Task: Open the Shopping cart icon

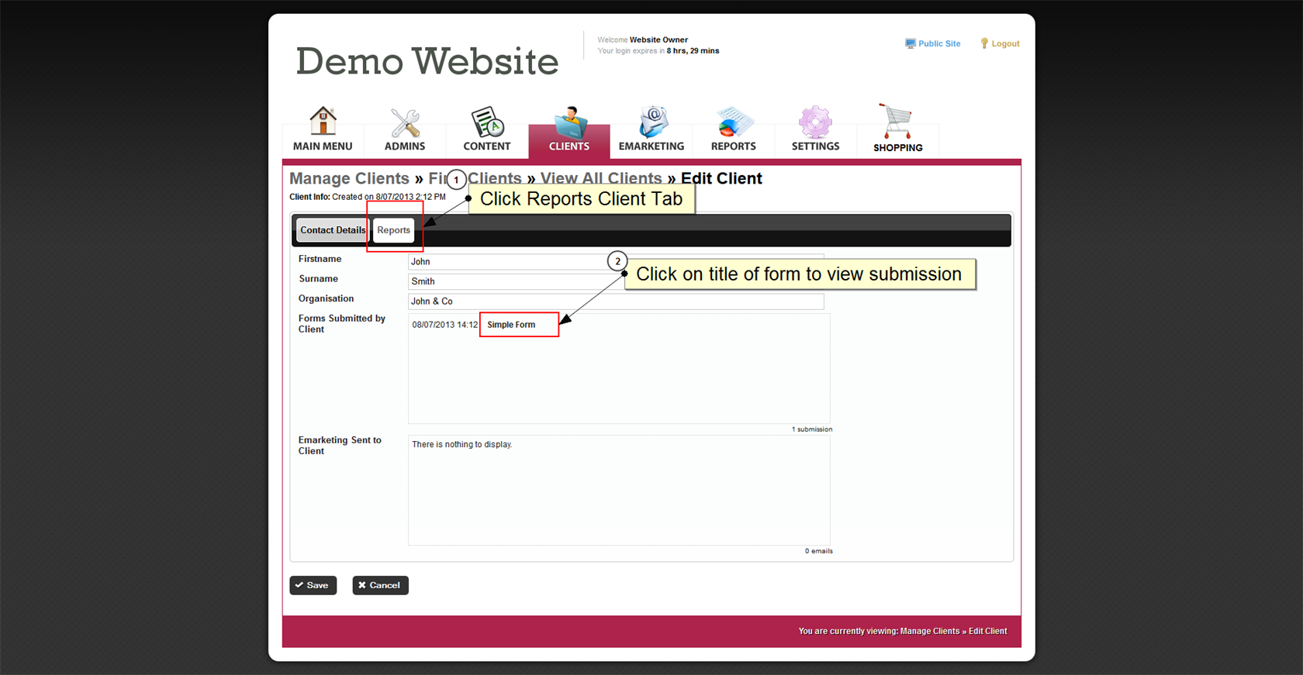Action: (x=897, y=122)
